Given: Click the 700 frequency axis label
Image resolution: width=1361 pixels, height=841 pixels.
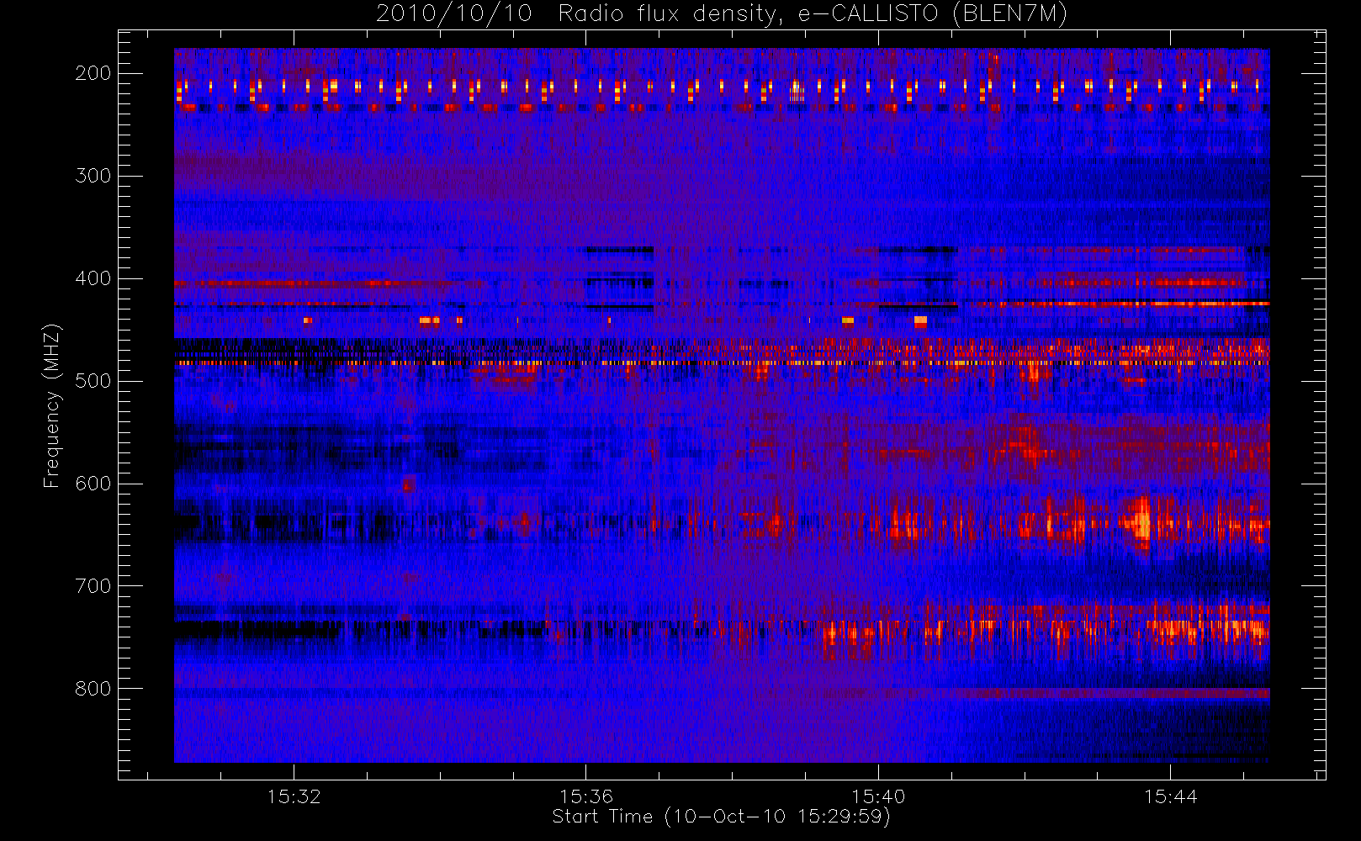Looking at the screenshot, I should point(93,586).
